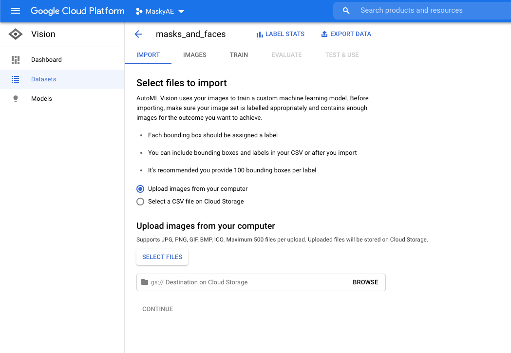Click Browse for Cloud Storage destination
The width and height of the screenshot is (511, 353).
pyautogui.click(x=365, y=282)
